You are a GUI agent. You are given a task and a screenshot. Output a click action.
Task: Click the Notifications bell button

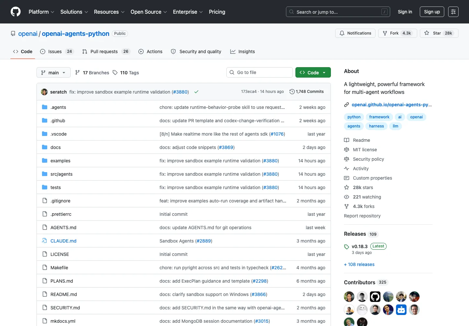click(x=355, y=33)
